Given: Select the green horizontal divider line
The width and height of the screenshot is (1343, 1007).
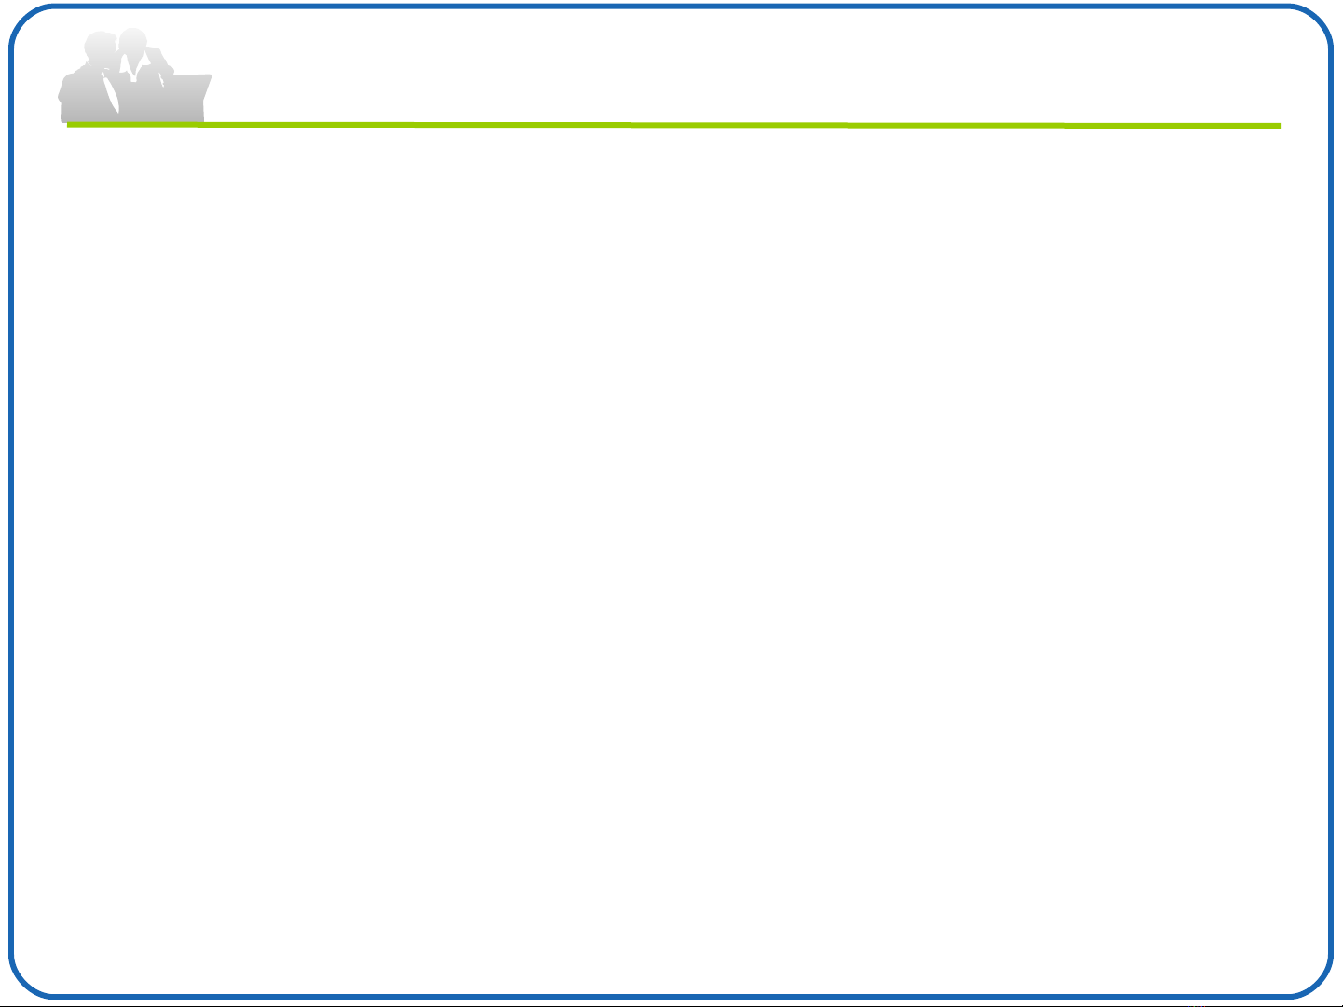Looking at the screenshot, I should pyautogui.click(x=674, y=125).
